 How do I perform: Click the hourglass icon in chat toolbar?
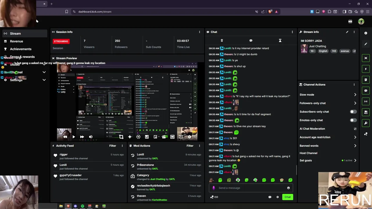click(x=280, y=41)
